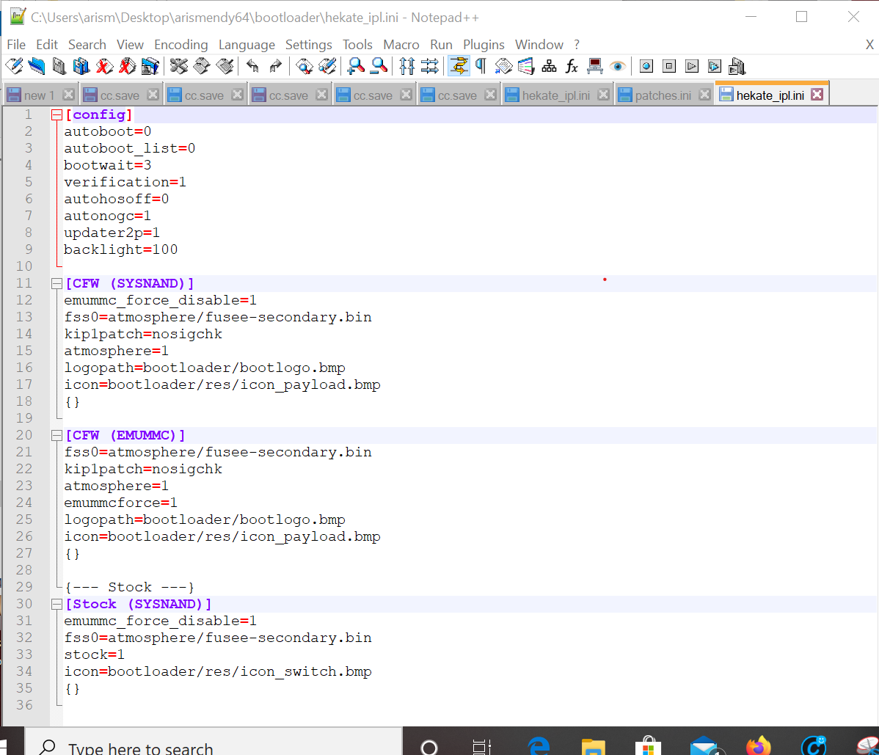Open the Plugins menu
The image size is (879, 755).
(x=484, y=44)
